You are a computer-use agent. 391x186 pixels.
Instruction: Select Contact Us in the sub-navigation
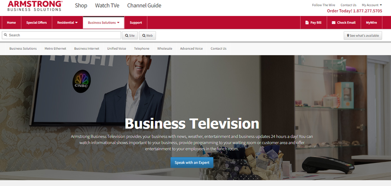[219, 48]
